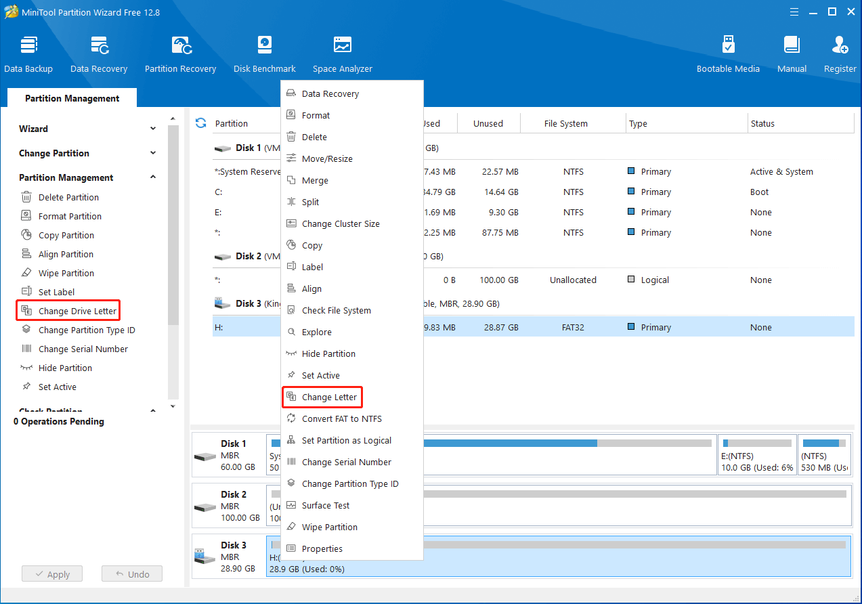This screenshot has height=604, width=862.
Task: Click Change Drive Letter in sidebar
Action: click(77, 311)
